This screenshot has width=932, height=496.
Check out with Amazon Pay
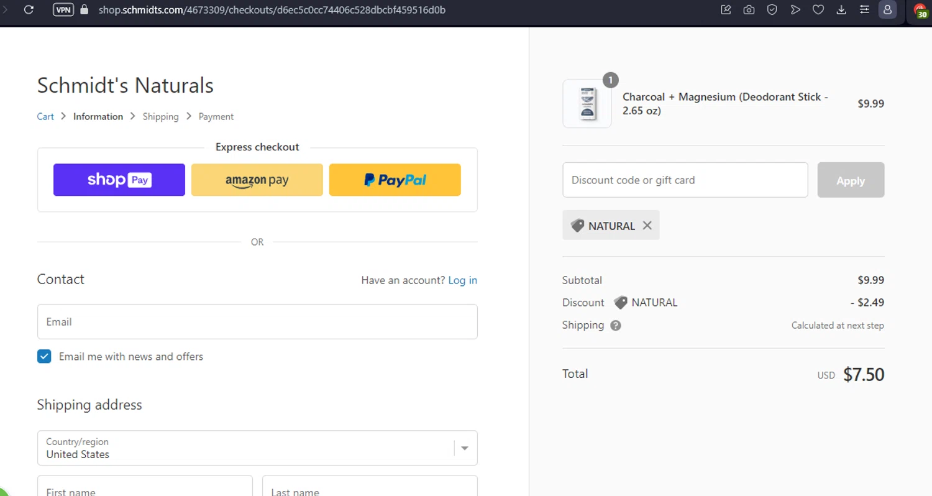tap(257, 180)
